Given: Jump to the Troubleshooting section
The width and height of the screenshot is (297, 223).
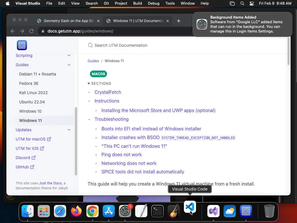Looking at the screenshot, I should point(112,119).
